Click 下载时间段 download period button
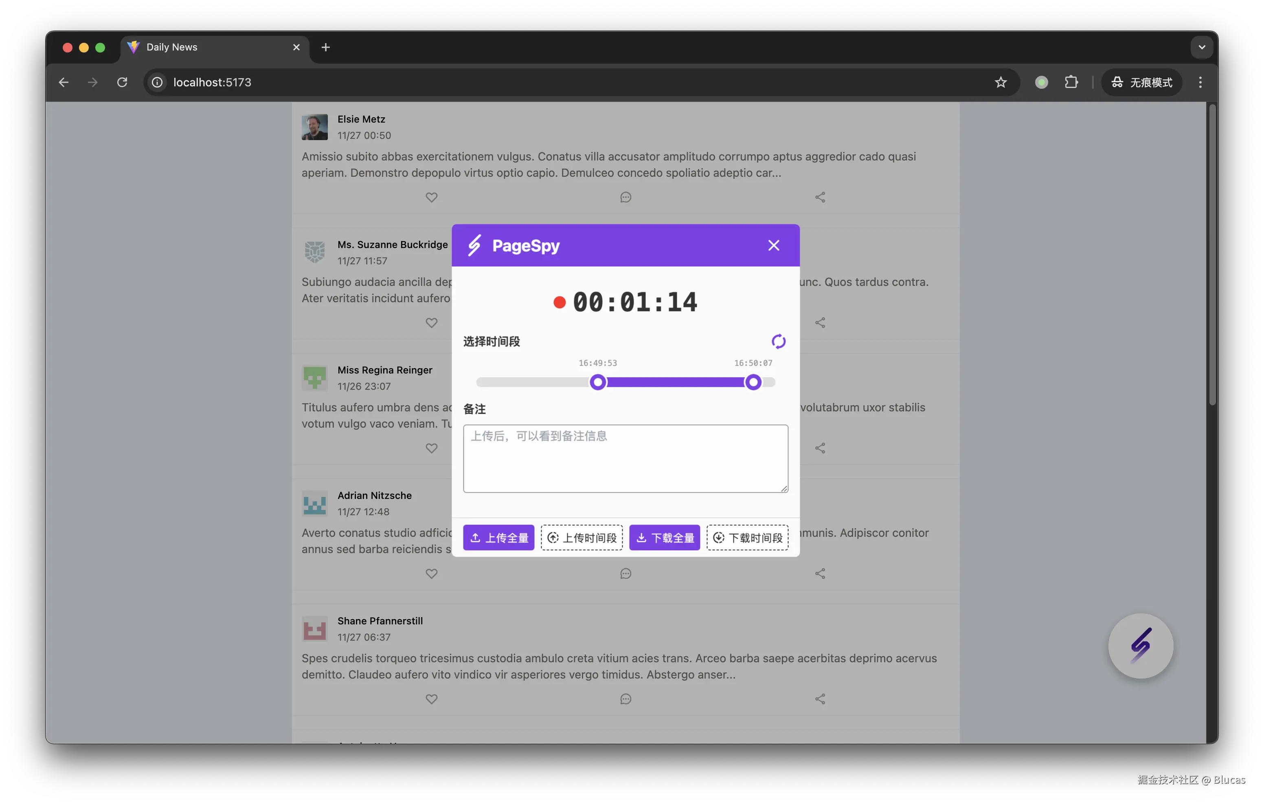Viewport: 1264px width, 804px height. pyautogui.click(x=747, y=537)
